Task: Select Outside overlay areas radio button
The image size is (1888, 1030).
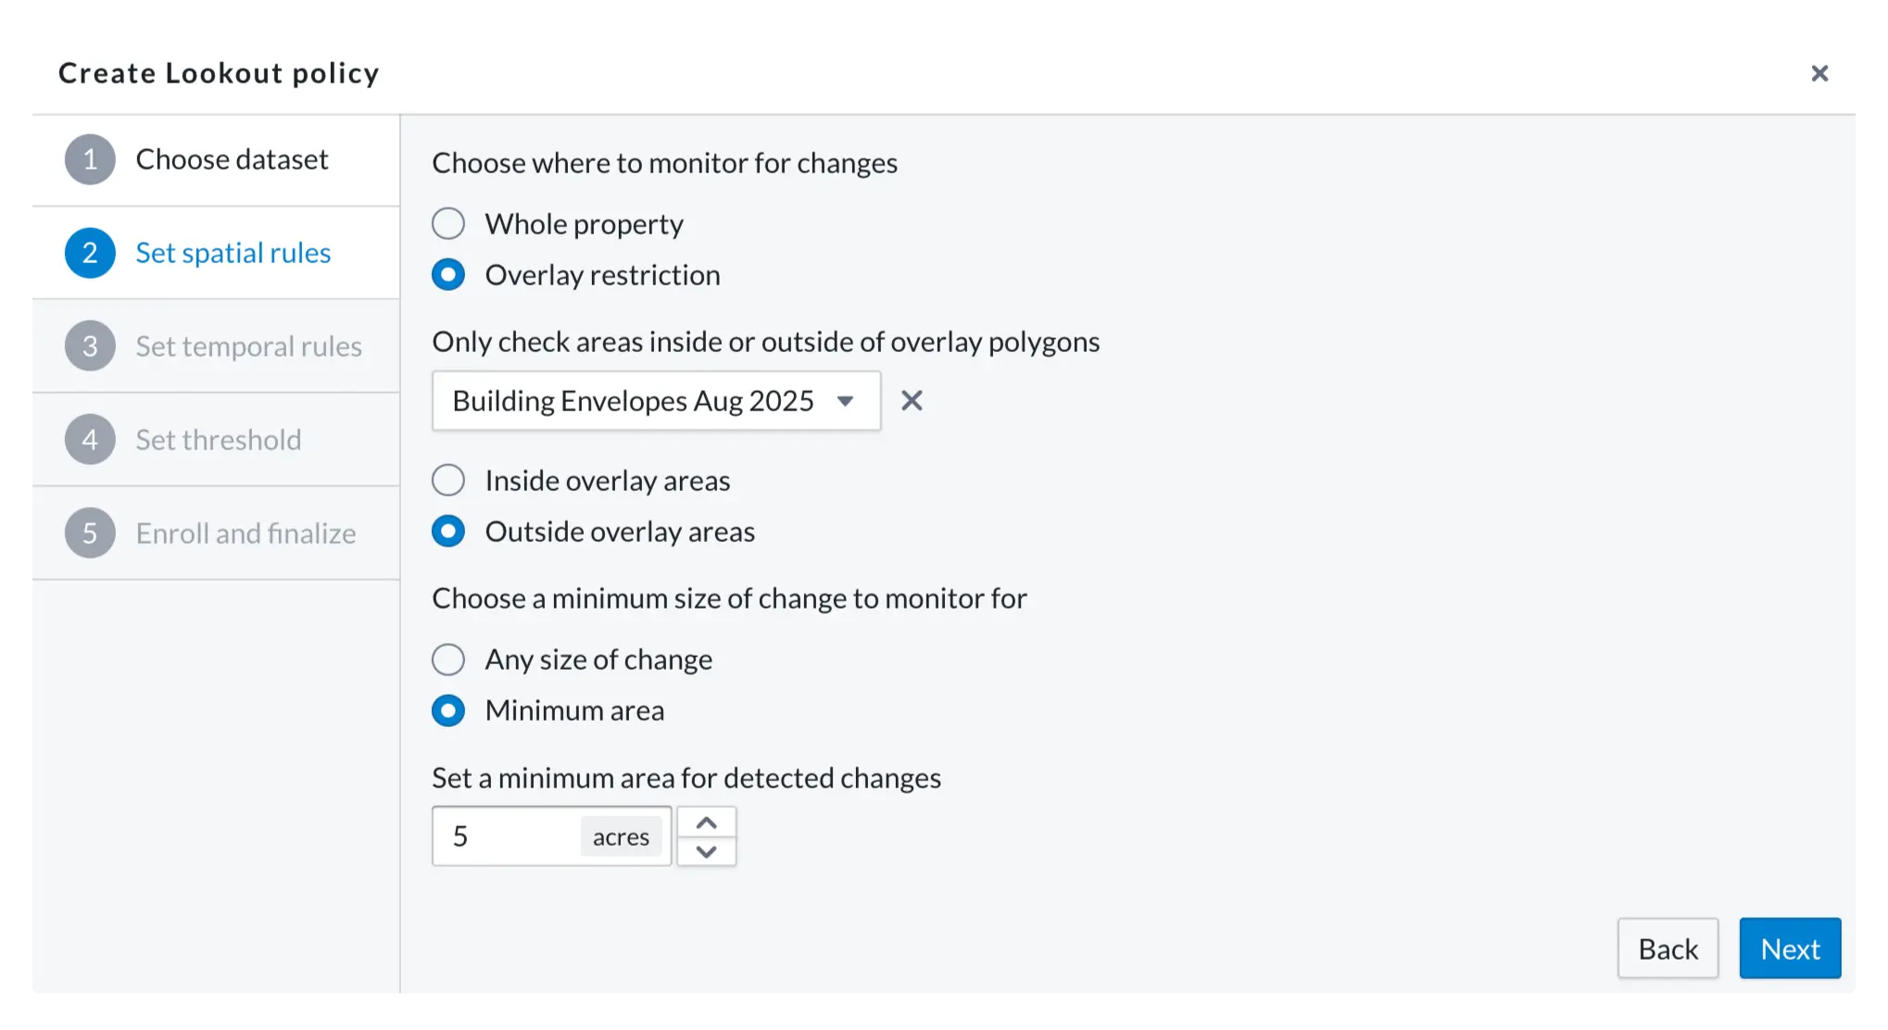Action: tap(448, 532)
